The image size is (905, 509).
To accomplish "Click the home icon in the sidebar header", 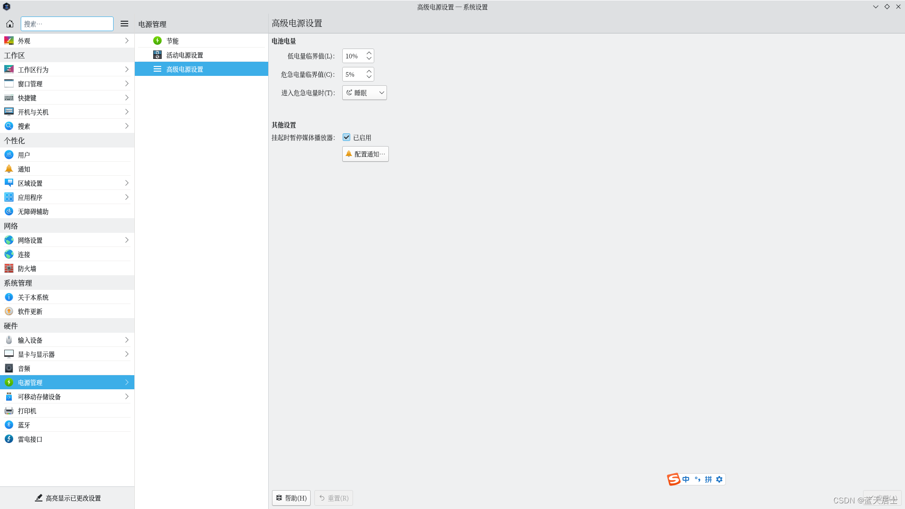I will click(x=9, y=24).
